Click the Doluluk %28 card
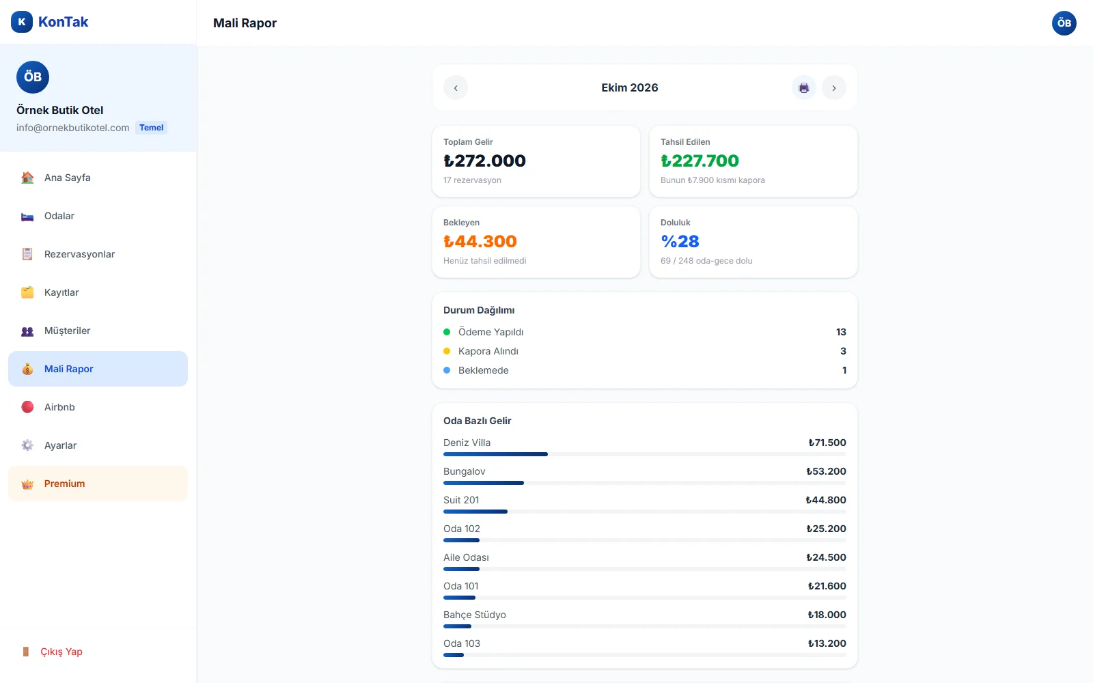Image resolution: width=1093 pixels, height=683 pixels. point(753,242)
